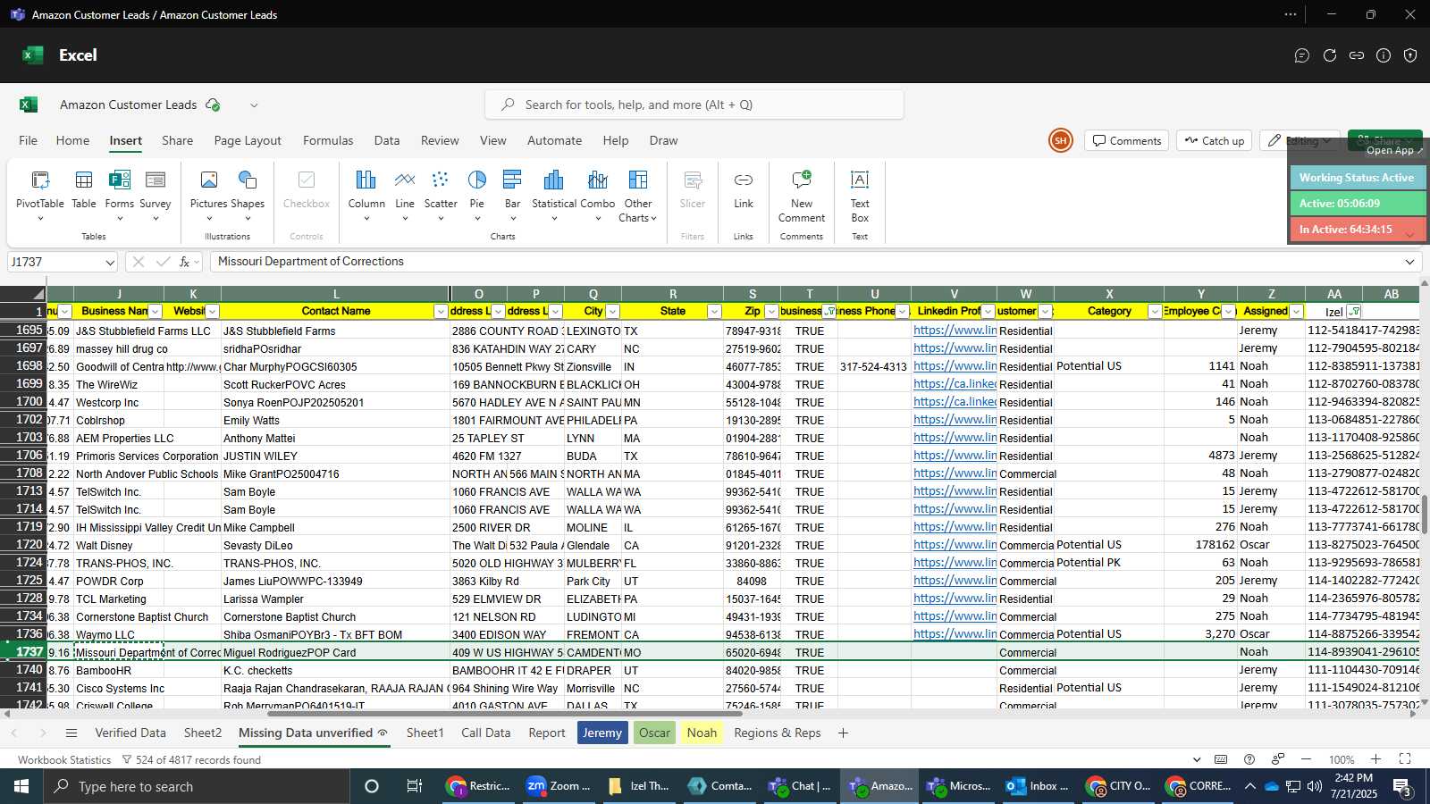This screenshot has height=804, width=1430.
Task: Open the Regions & Reps sheet
Action: coord(778,733)
